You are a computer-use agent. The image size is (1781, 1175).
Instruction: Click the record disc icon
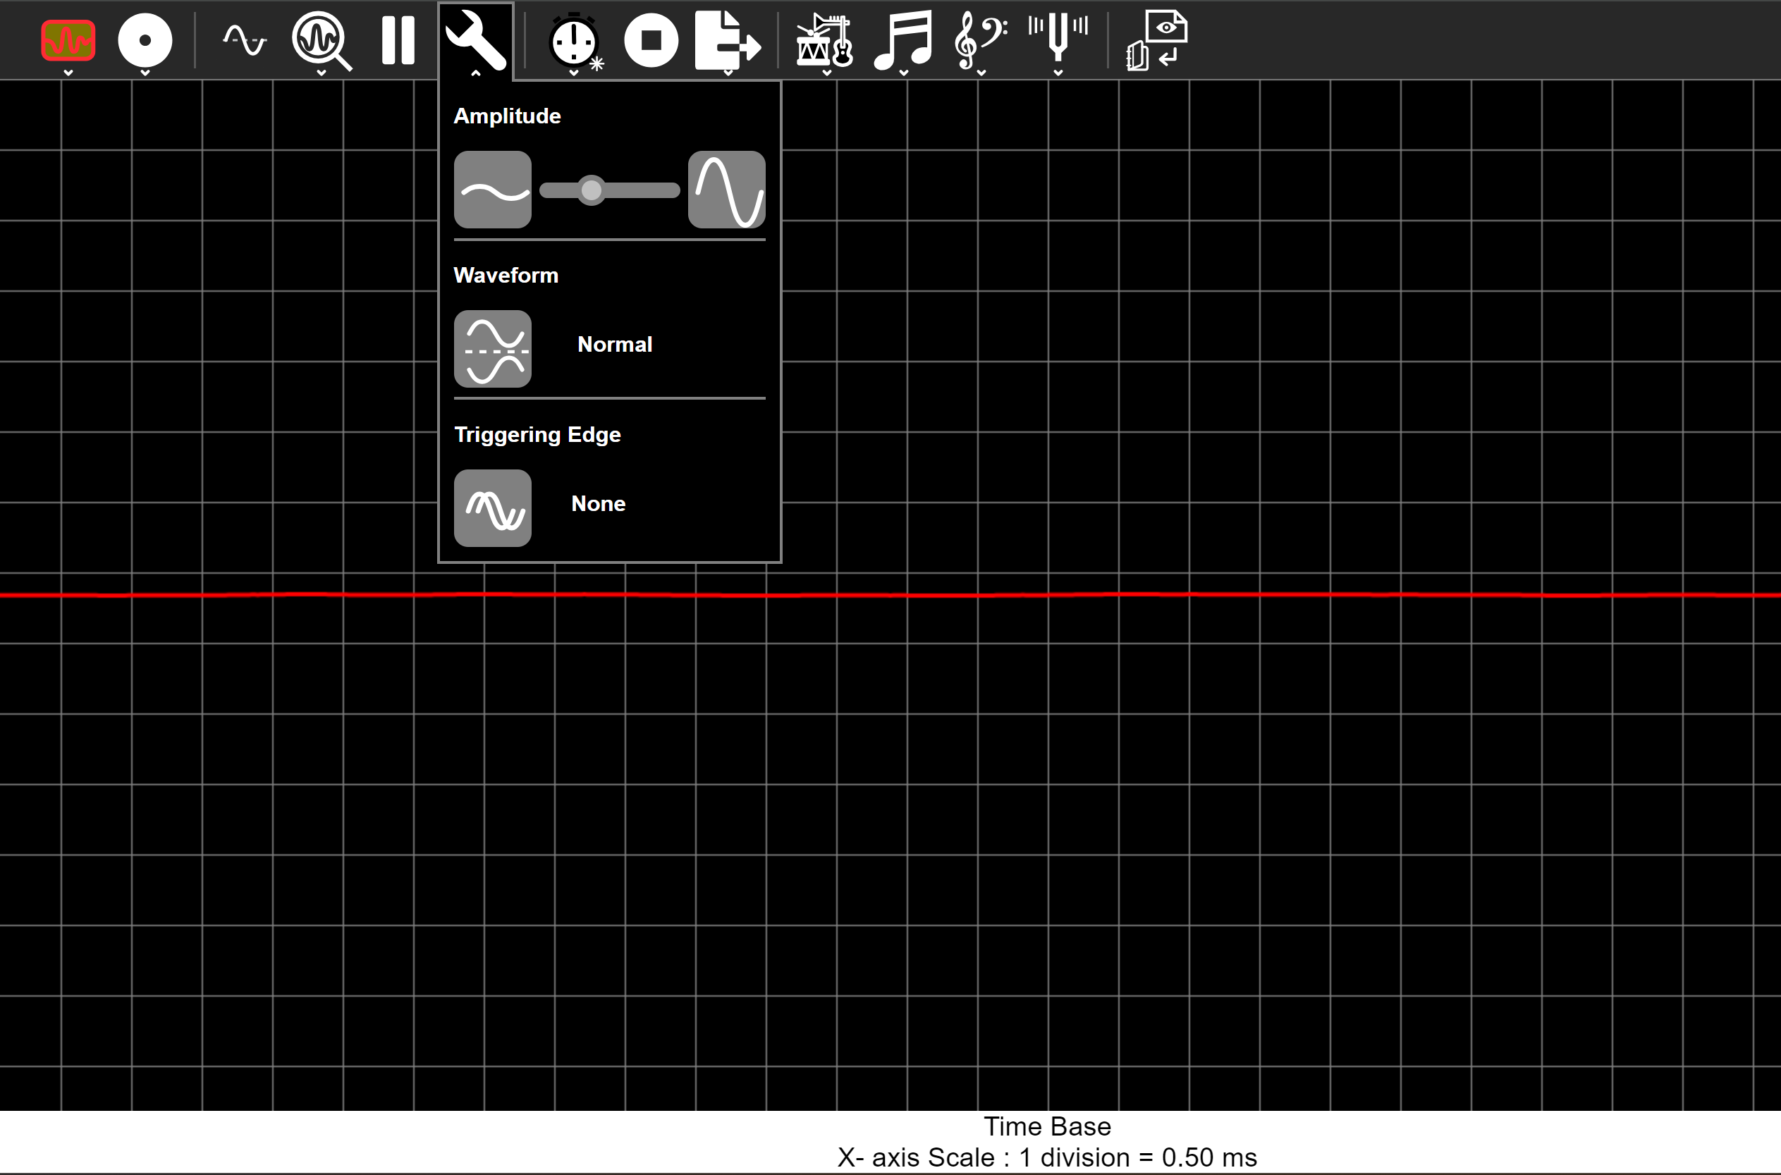point(145,39)
